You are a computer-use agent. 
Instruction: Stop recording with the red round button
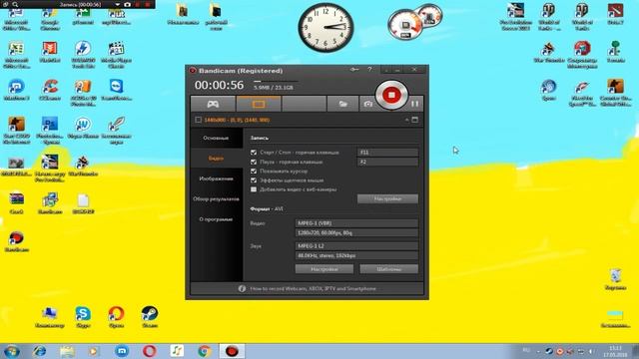point(391,95)
